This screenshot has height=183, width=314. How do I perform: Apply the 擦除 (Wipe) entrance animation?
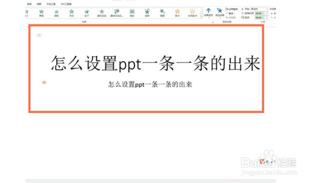pos(56,13)
